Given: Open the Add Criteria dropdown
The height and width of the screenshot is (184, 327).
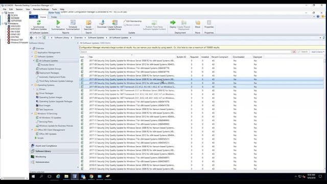Looking at the screenshot, I should 318,52.
